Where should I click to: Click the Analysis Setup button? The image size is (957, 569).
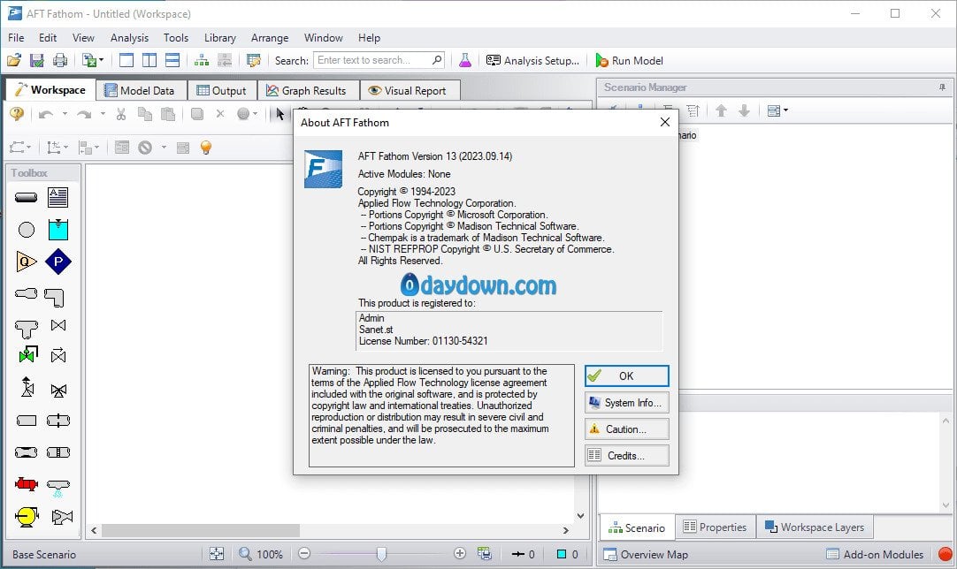[532, 60]
